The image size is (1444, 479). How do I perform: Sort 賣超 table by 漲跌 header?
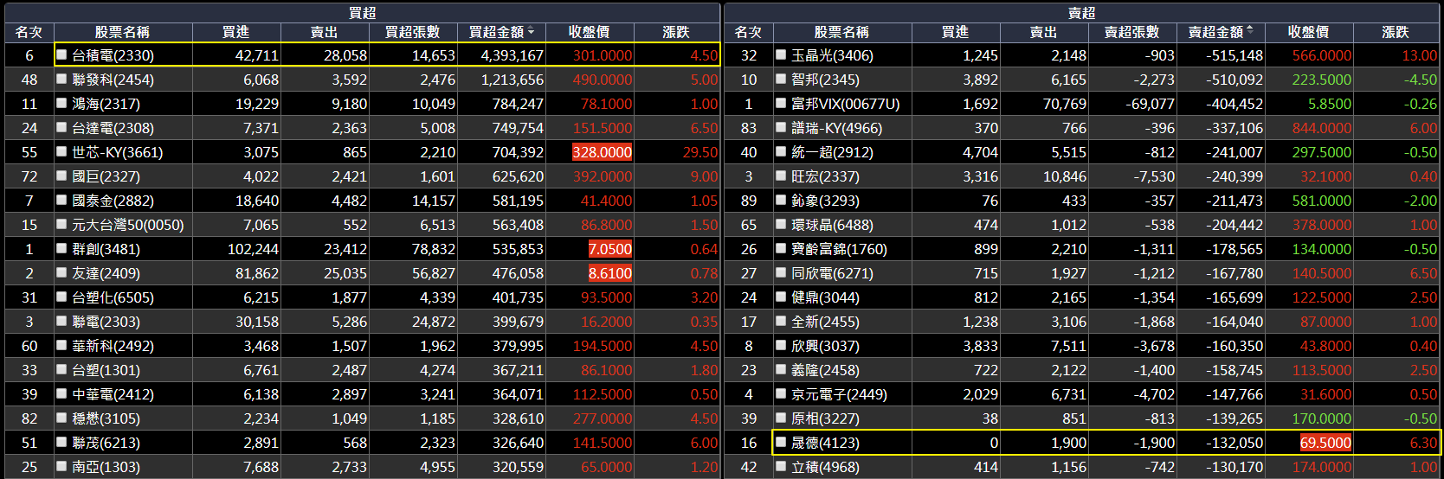point(1396,32)
